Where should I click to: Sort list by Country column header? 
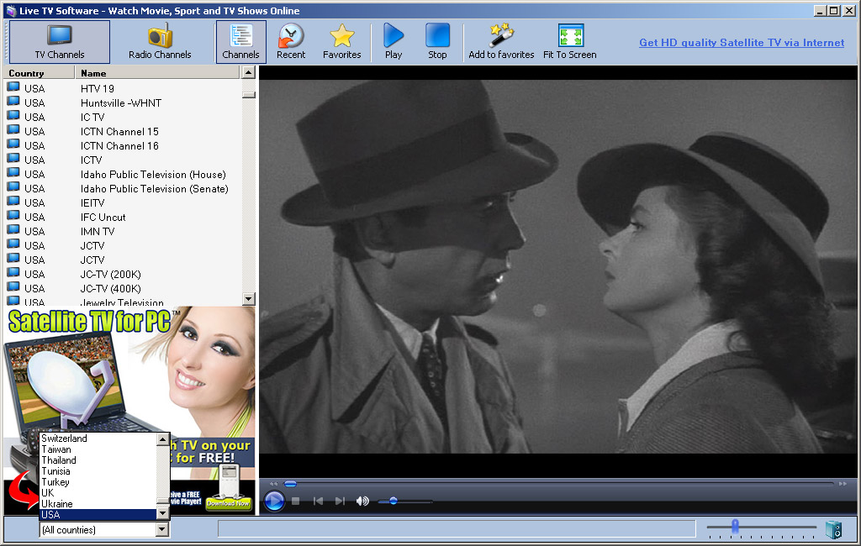click(39, 72)
